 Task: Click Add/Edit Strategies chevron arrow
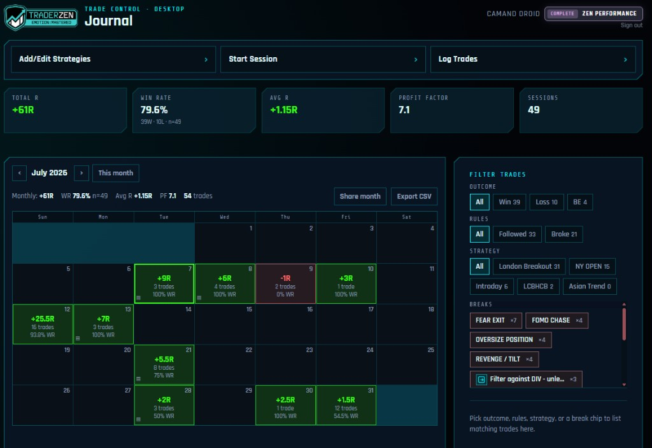coord(206,59)
